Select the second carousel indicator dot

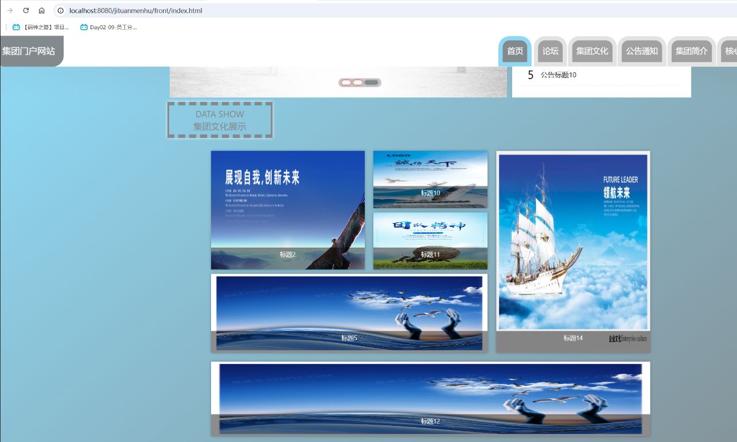[357, 83]
